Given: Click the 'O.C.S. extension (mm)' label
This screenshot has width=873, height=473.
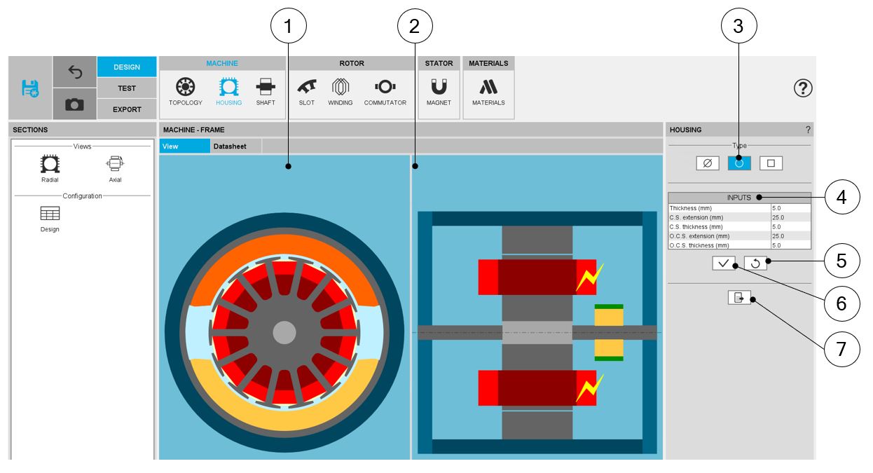Looking at the screenshot, I should 701,236.
